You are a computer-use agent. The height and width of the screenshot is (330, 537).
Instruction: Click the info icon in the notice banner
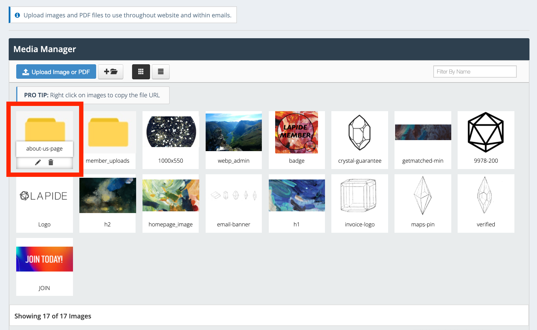pyautogui.click(x=18, y=15)
